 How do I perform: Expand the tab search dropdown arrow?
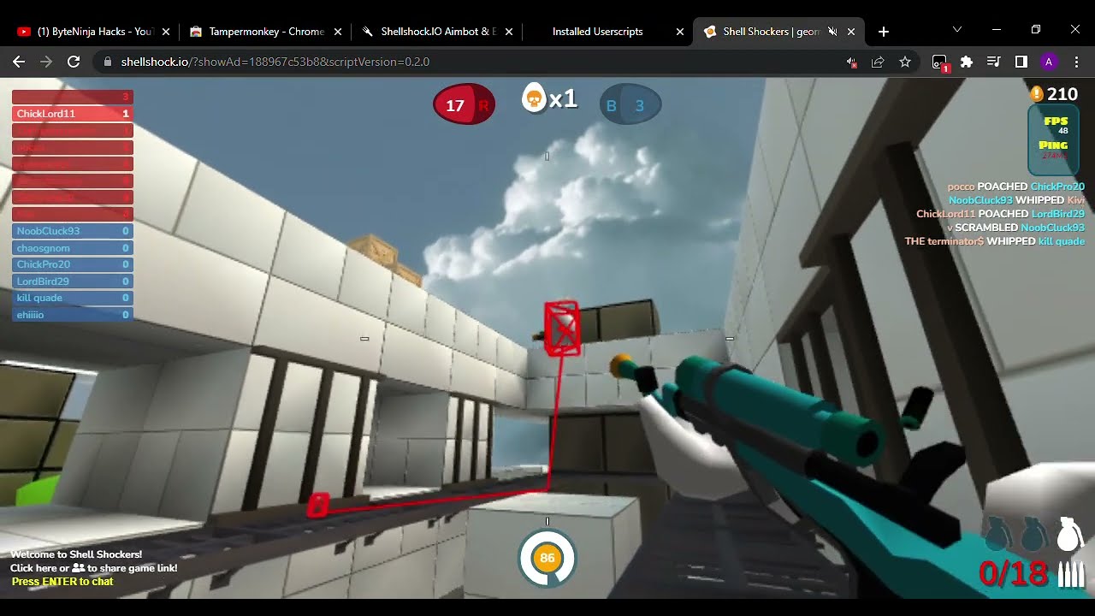point(957,30)
